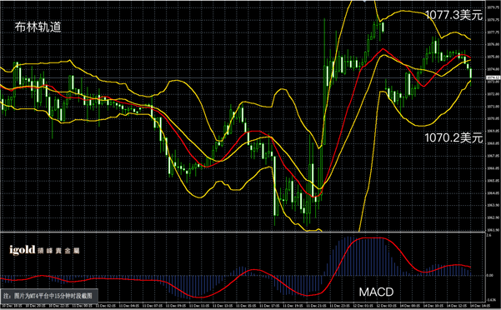Select the most recent candlestick on the chart
The image size is (501, 310).
click(471, 74)
